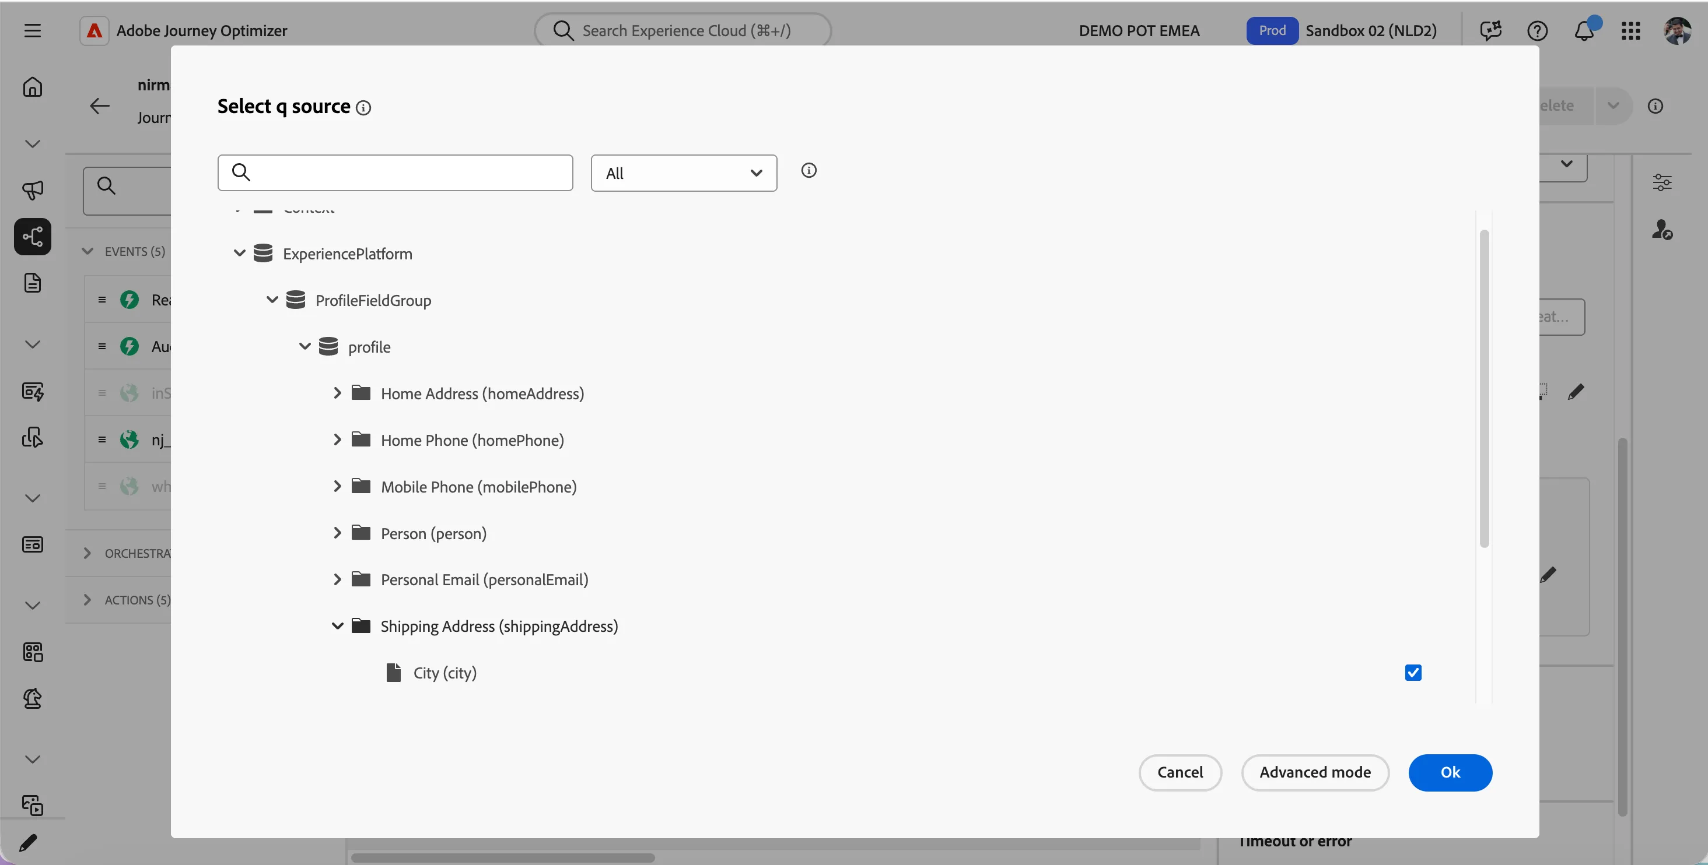The height and width of the screenshot is (865, 1708).
Task: Click the Adobe logo icon
Action: click(x=94, y=30)
